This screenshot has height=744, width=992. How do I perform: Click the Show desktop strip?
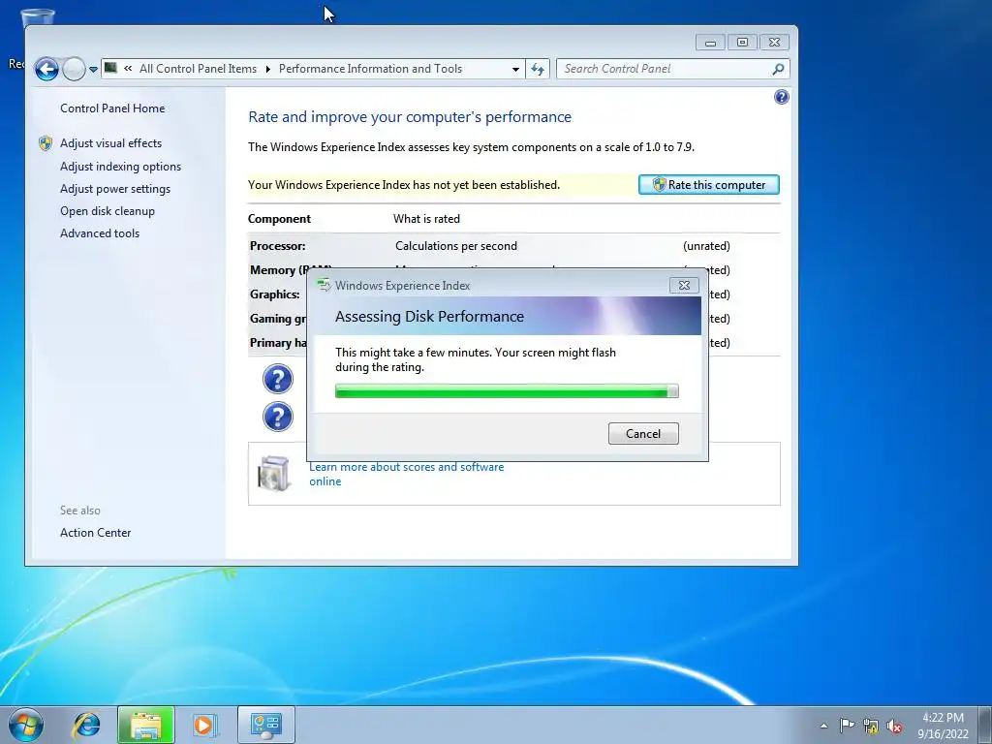click(987, 725)
